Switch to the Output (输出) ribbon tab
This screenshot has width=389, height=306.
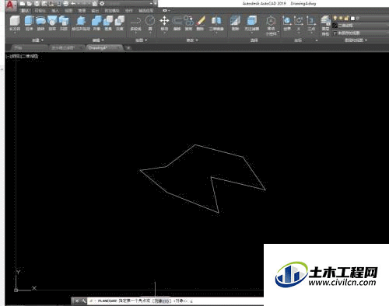click(95, 11)
